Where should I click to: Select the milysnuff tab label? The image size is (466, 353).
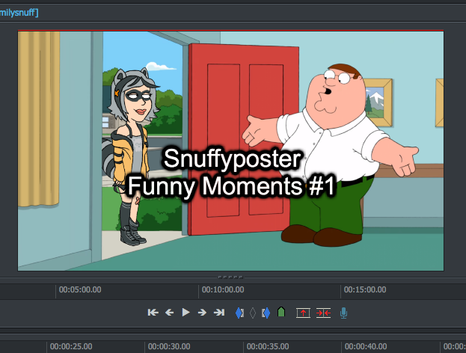click(x=20, y=11)
